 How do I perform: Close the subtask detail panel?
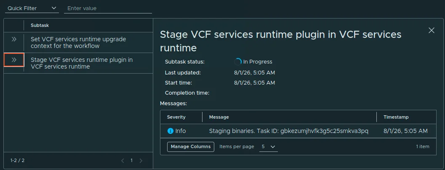432,30
